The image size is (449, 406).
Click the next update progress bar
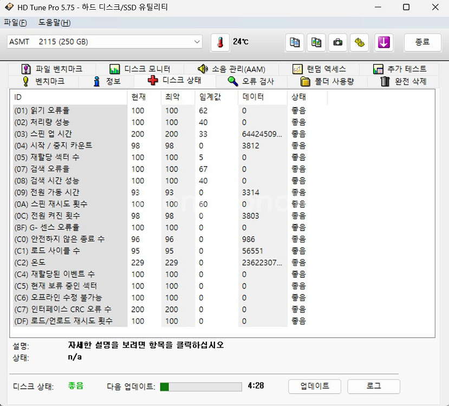click(x=200, y=387)
